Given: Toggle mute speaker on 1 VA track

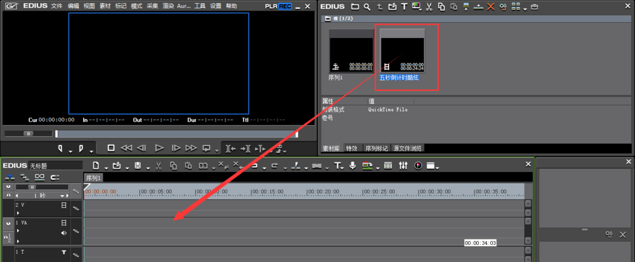Looking at the screenshot, I should pos(63,233).
